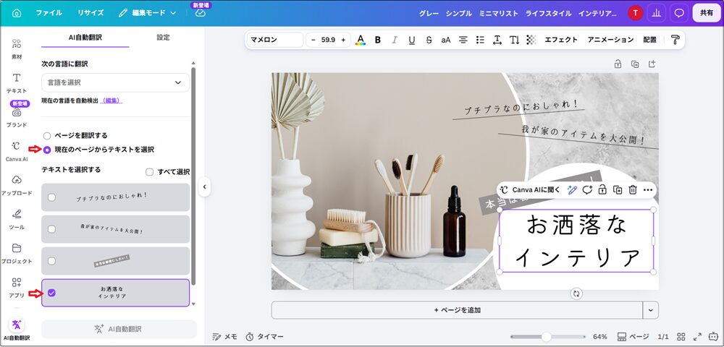
Task: Click + ページを追加 button
Action: (457, 310)
